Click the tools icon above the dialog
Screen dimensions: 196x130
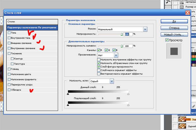point(169,2)
